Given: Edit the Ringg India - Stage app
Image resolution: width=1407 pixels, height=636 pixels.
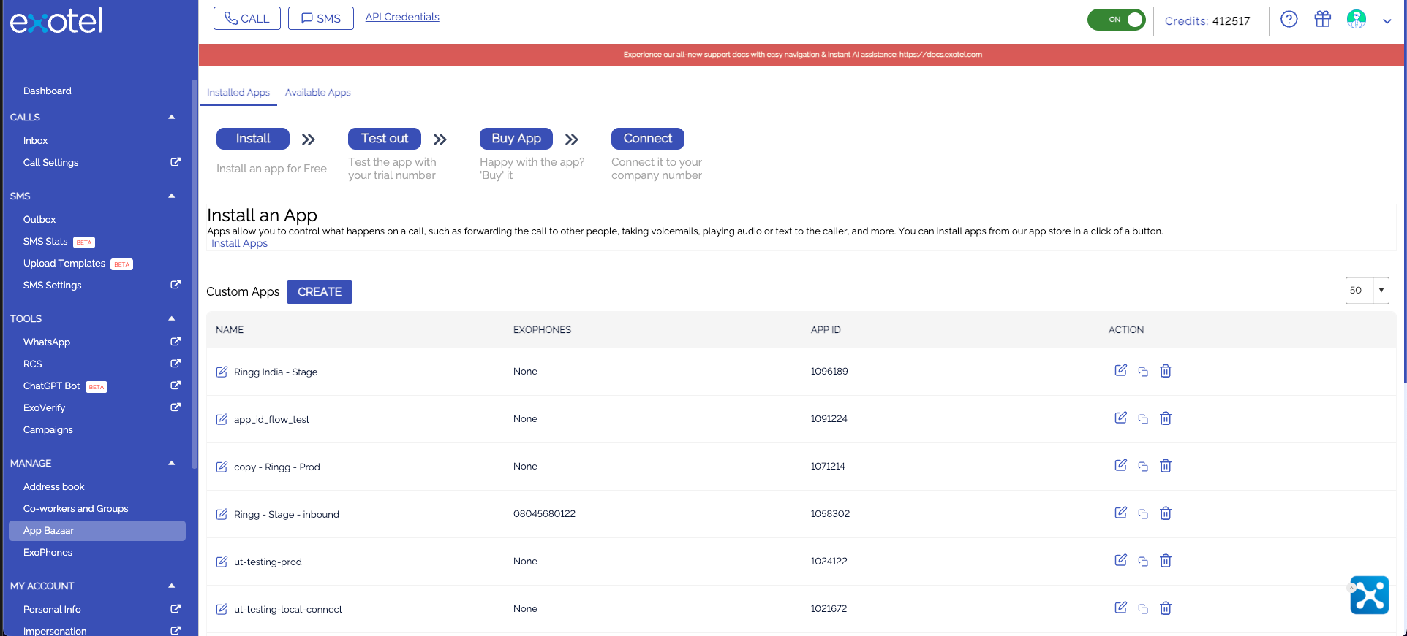Looking at the screenshot, I should coord(1120,370).
